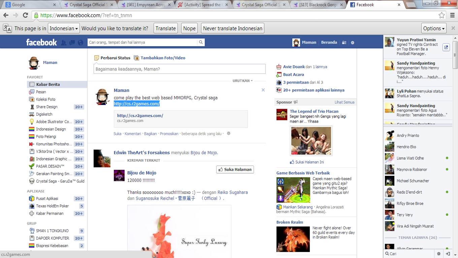
Task: Open account settings gear in header
Action: 353,43
